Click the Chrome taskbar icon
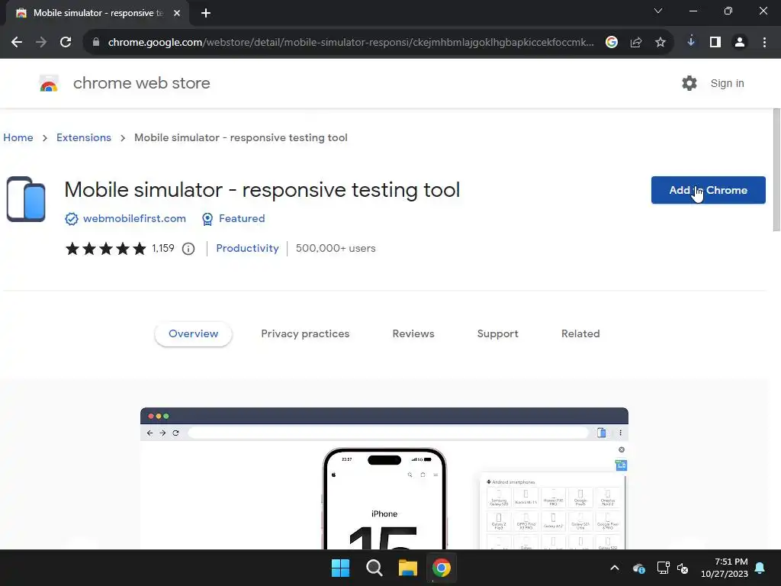 click(442, 568)
